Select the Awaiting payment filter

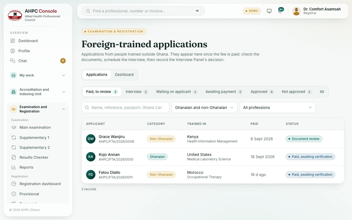click(224, 92)
